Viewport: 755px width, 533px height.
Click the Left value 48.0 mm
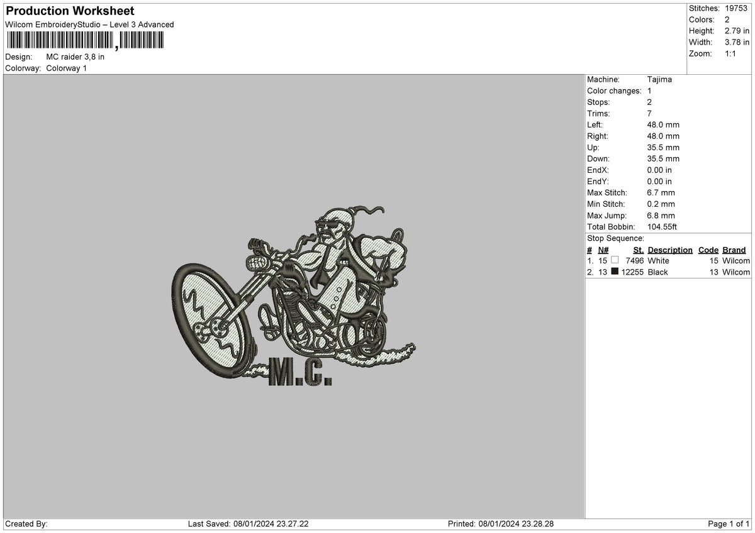click(663, 124)
